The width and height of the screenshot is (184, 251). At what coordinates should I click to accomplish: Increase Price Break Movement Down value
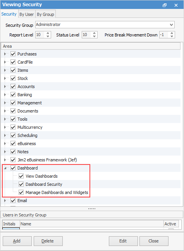point(172,33)
